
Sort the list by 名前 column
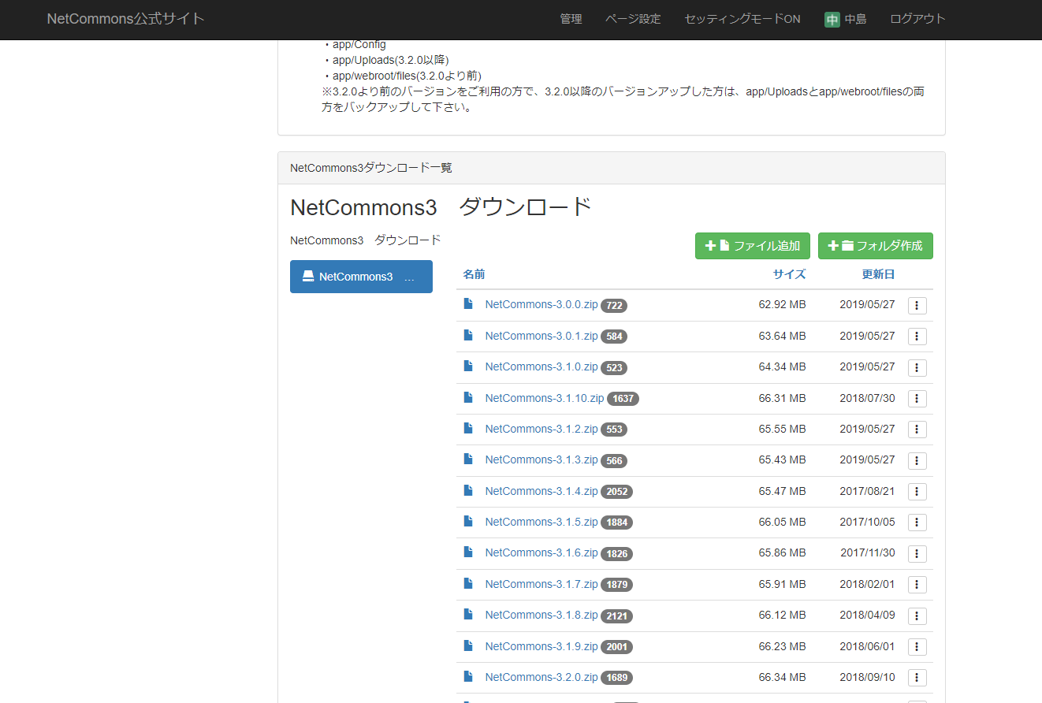[474, 274]
